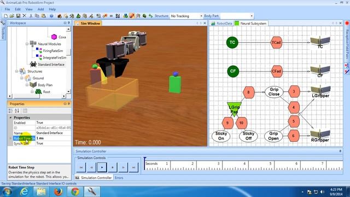Click the Property Pages icon
This screenshot has height=197, width=350.
(x=25, y=111)
